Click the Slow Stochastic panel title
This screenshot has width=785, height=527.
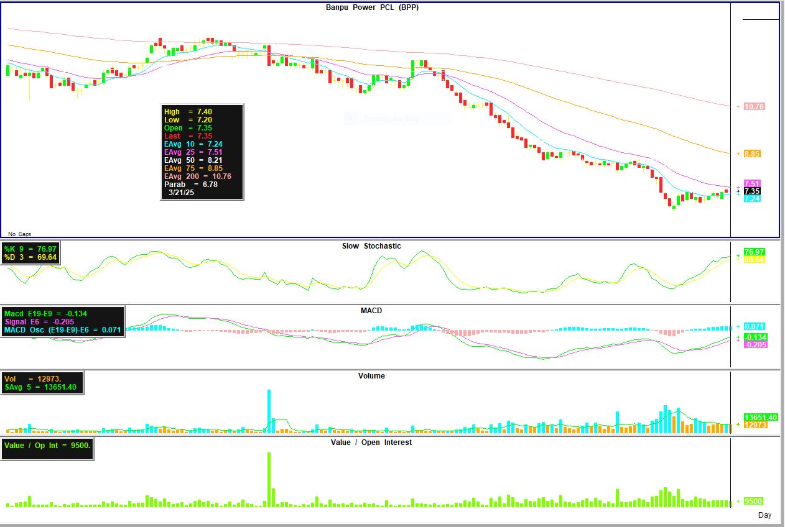pos(371,246)
